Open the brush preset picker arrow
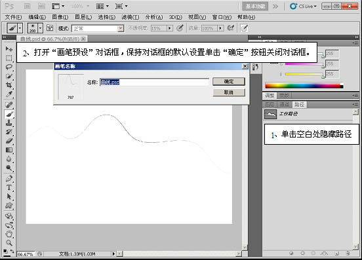Screen dimensions: 362x260 pos(41,28)
